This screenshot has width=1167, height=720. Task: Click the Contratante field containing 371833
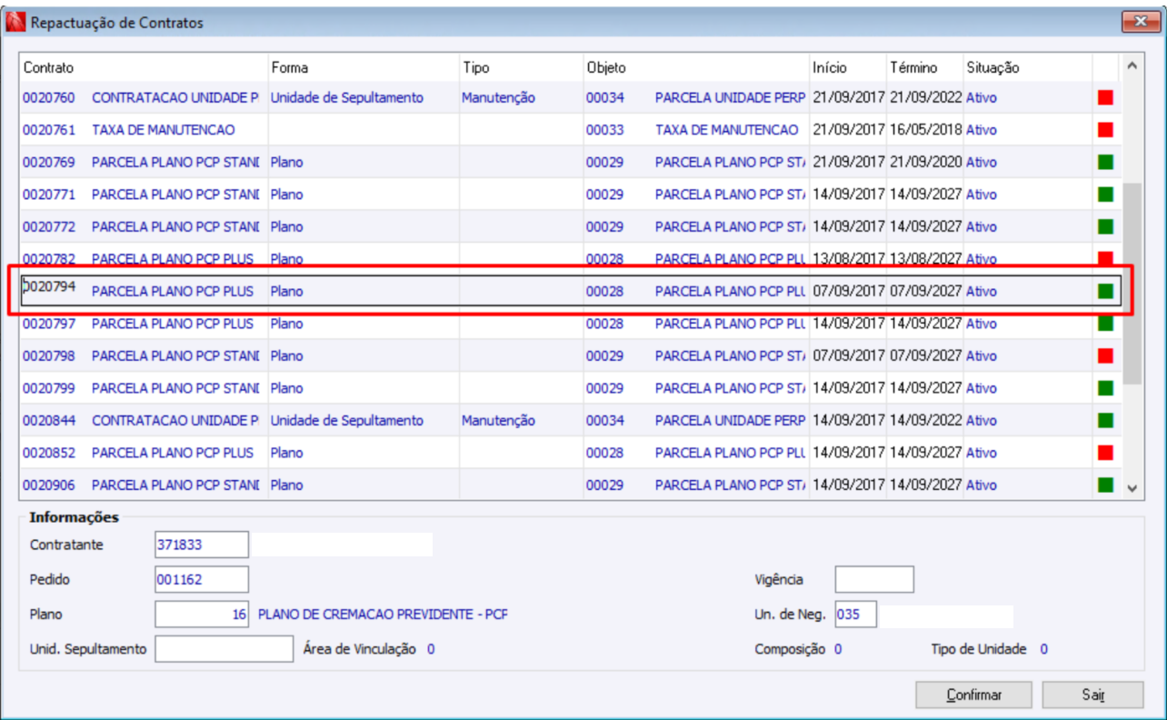coord(202,545)
